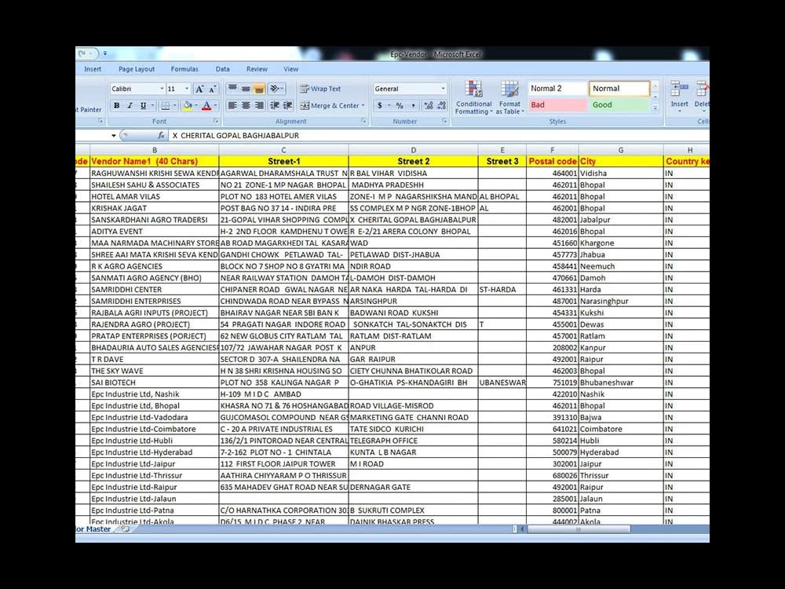785x589 pixels.
Task: Open the Name Box dropdown arrow
Action: (x=114, y=135)
